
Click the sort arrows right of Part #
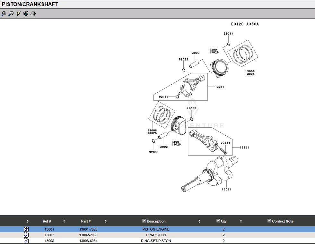coord(106,221)
